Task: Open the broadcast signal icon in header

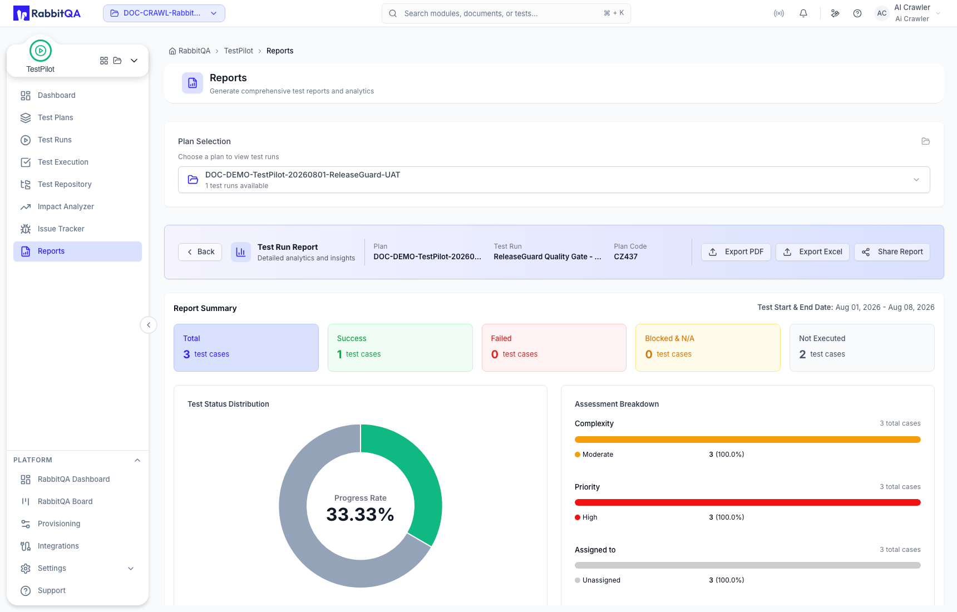Action: point(779,13)
